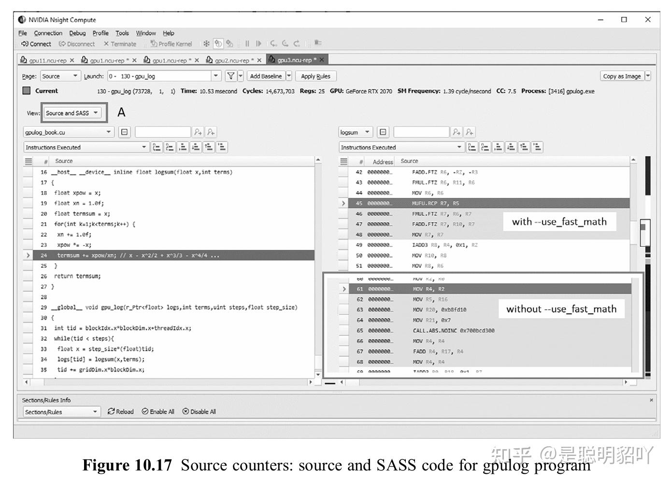Switch to the gpu2.ncu-rep tab
Screen dimensions: 671x483
pos(231,60)
